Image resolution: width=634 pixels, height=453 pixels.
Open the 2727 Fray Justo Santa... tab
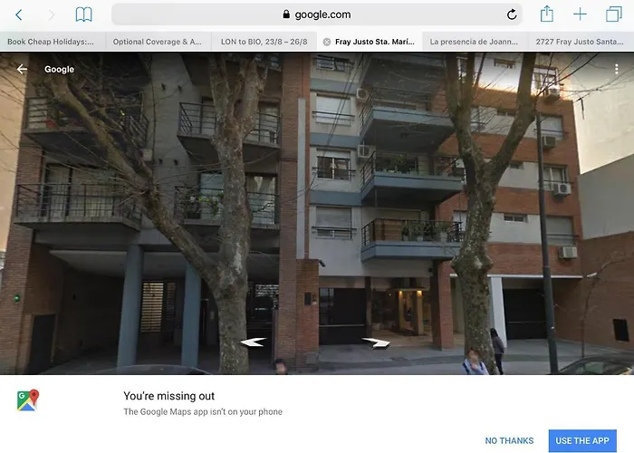coord(580,42)
